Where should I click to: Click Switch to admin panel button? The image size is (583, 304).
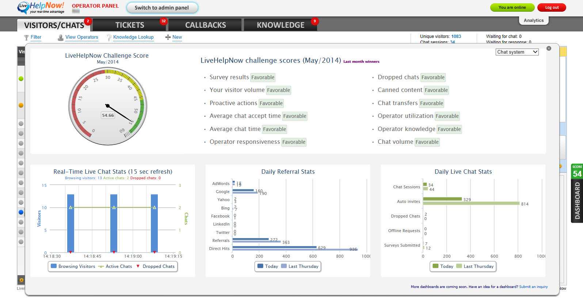coord(162,8)
